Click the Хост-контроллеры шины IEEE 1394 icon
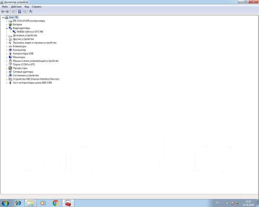Image resolution: width=259 pixels, height=207 pixels. 10,83
